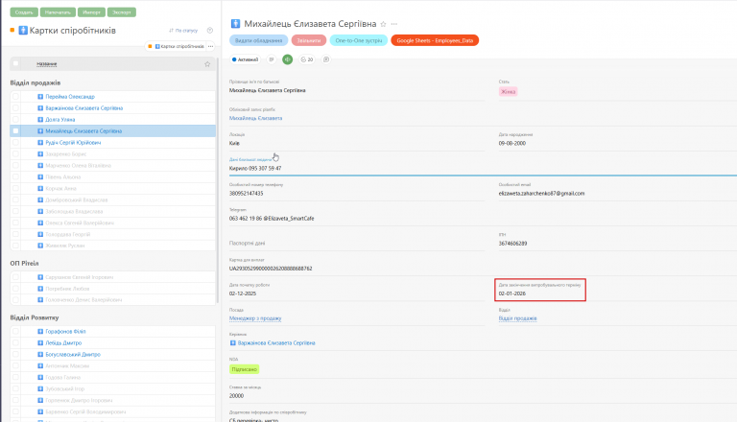The width and height of the screenshot is (737, 422).
Task: Tick the checkbox for Перейма Олександр
Action: pyautogui.click(x=15, y=96)
